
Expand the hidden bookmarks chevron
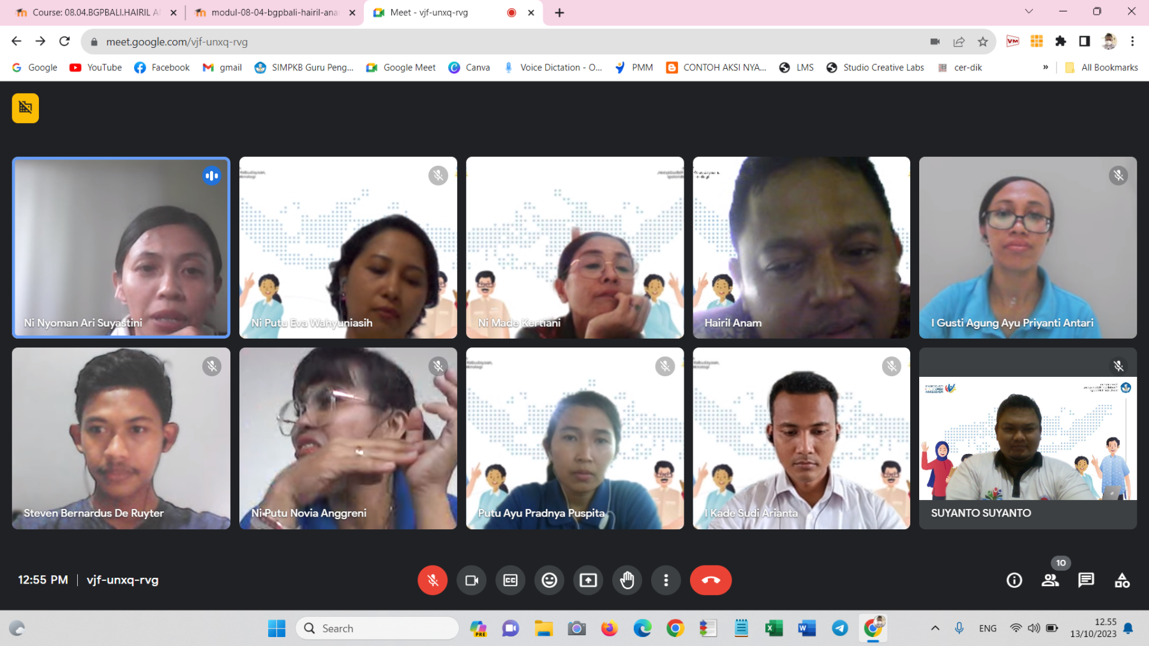[x=1045, y=68]
